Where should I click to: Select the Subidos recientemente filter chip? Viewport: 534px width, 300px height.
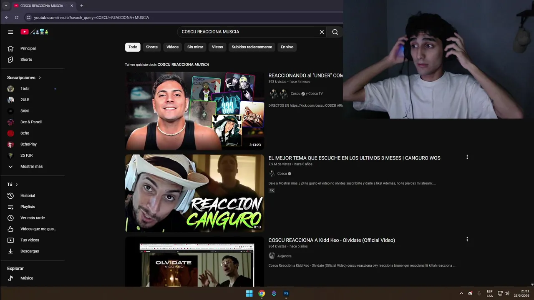tap(252, 47)
